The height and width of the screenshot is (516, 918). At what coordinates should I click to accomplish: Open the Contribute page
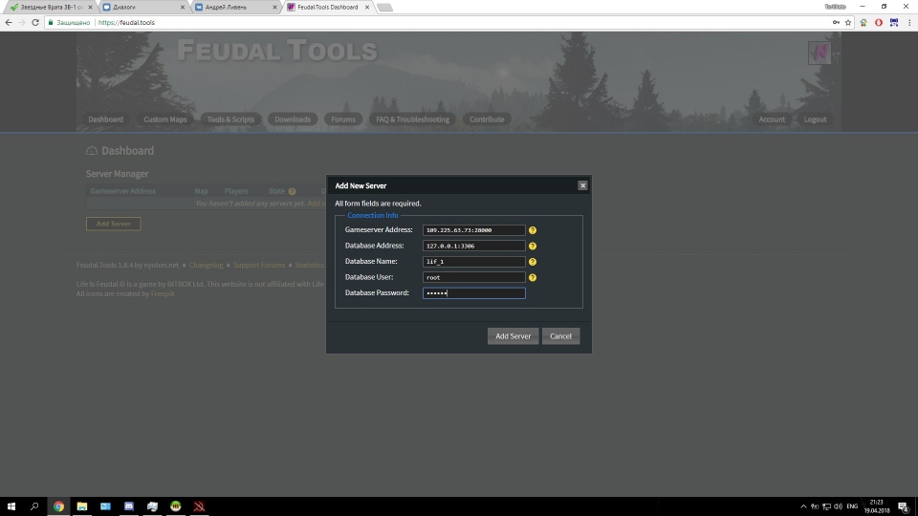point(487,119)
